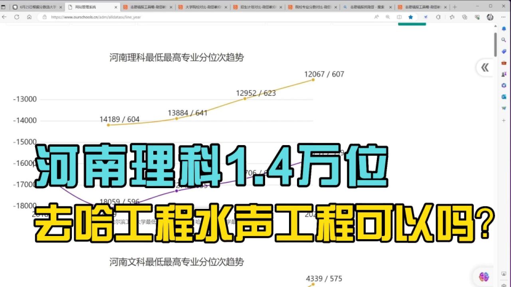Open the sidebar red toolbox icon
Viewport: 511px width, 287px height.
pyautogui.click(x=504, y=63)
